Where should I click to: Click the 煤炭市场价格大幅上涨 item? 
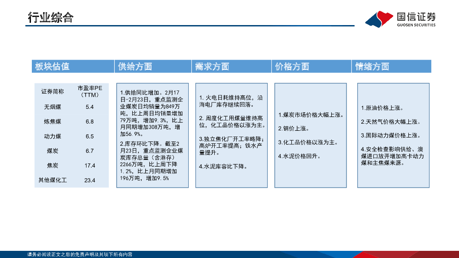(311, 115)
